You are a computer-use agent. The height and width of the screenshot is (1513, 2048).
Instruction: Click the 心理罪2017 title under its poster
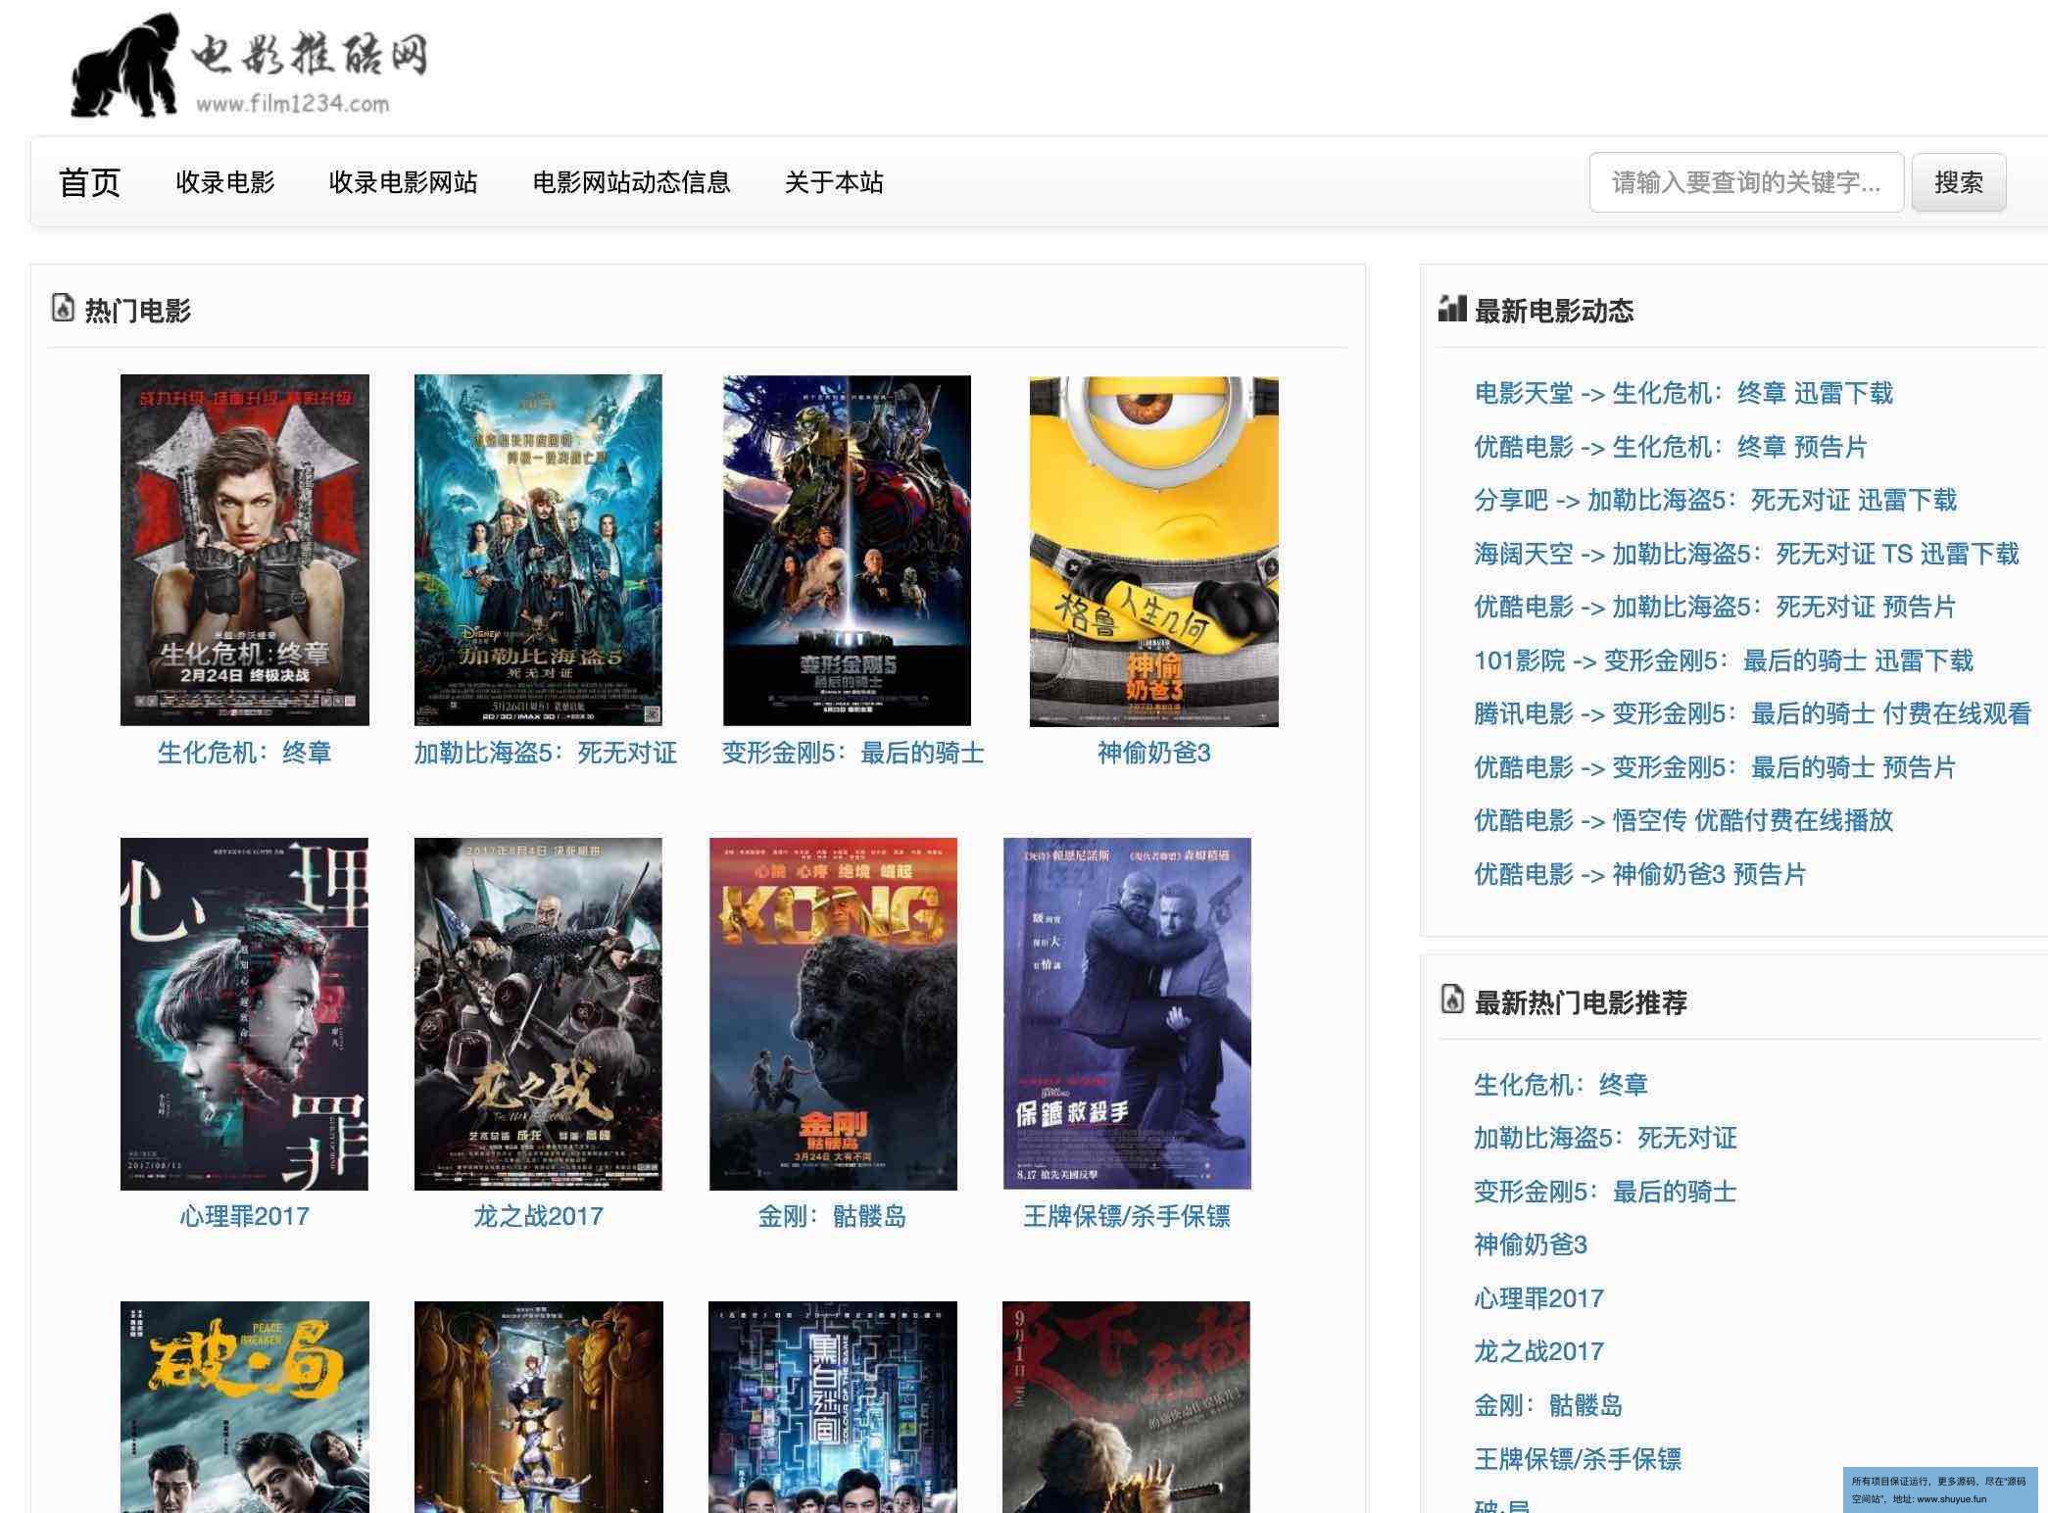244,1216
